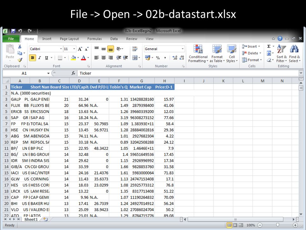Apply Percent Style number format

click(158, 58)
